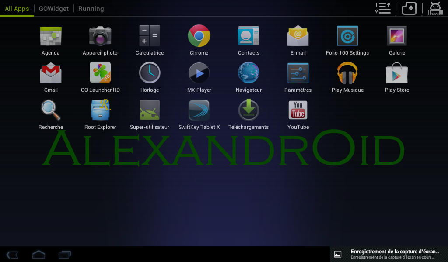Select the All Apps tab

coord(17,9)
